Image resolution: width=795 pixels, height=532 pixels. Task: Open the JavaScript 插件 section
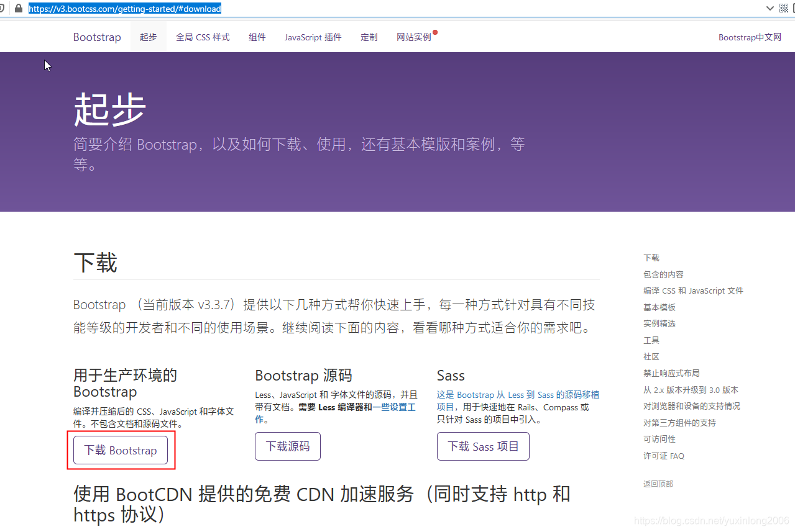(313, 37)
